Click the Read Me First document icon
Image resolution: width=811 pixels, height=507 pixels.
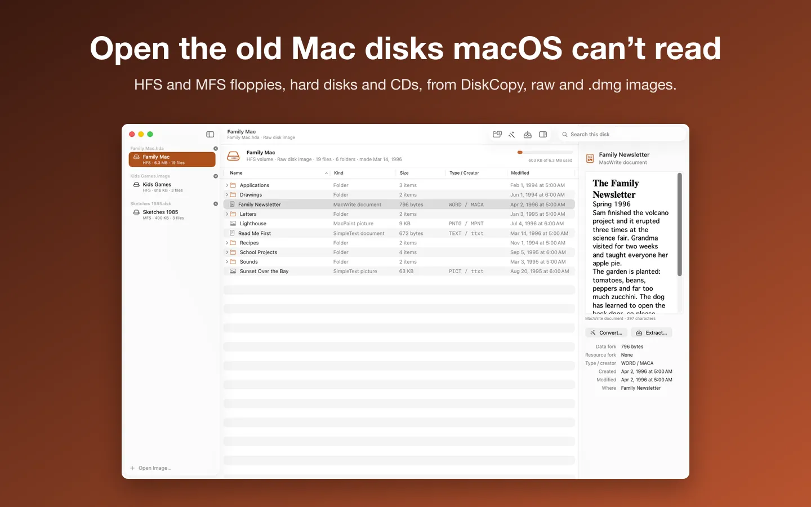pos(232,233)
